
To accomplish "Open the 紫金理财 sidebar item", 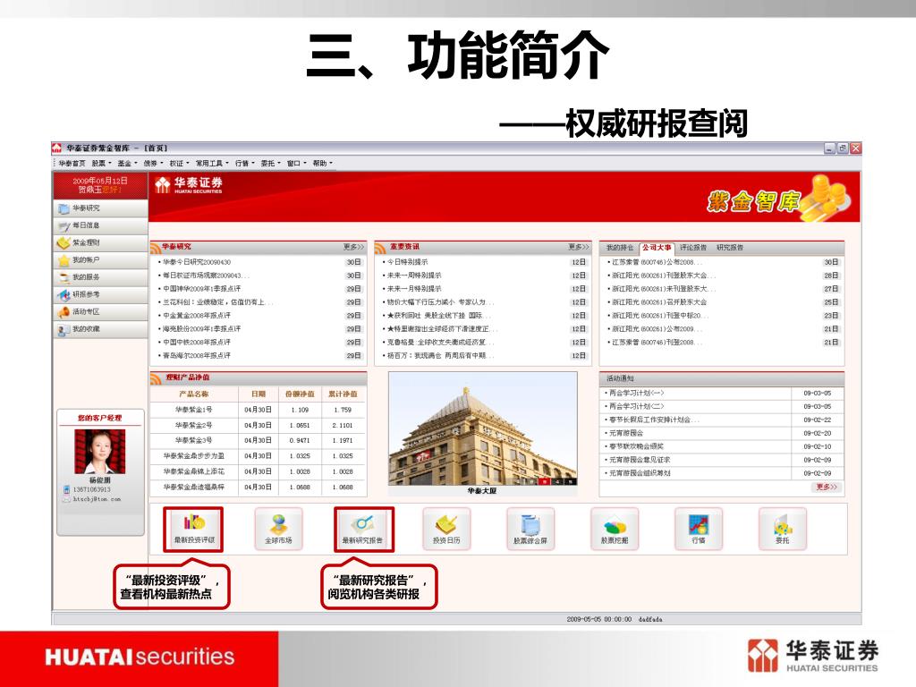I will [100, 242].
